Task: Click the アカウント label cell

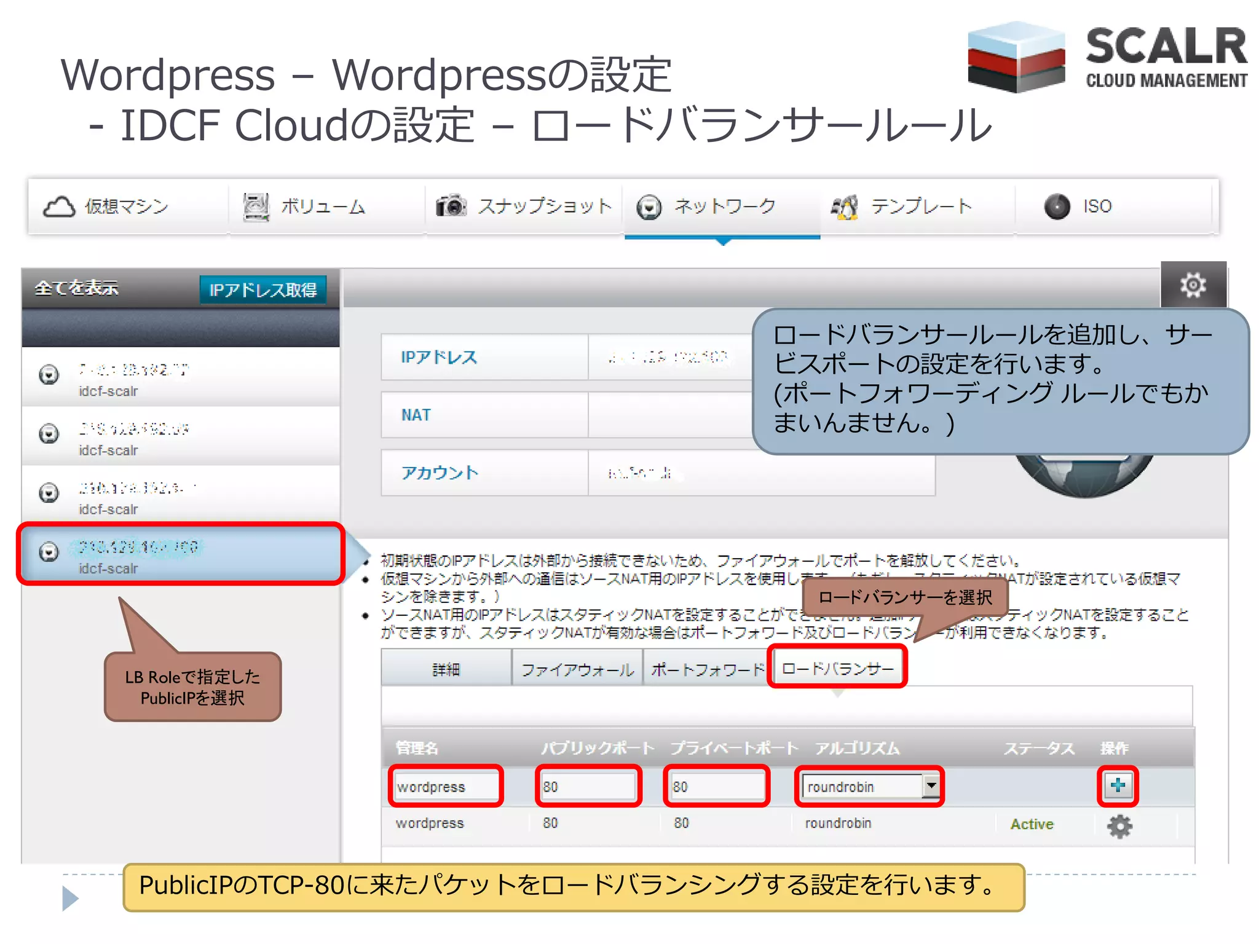Action: (x=484, y=473)
